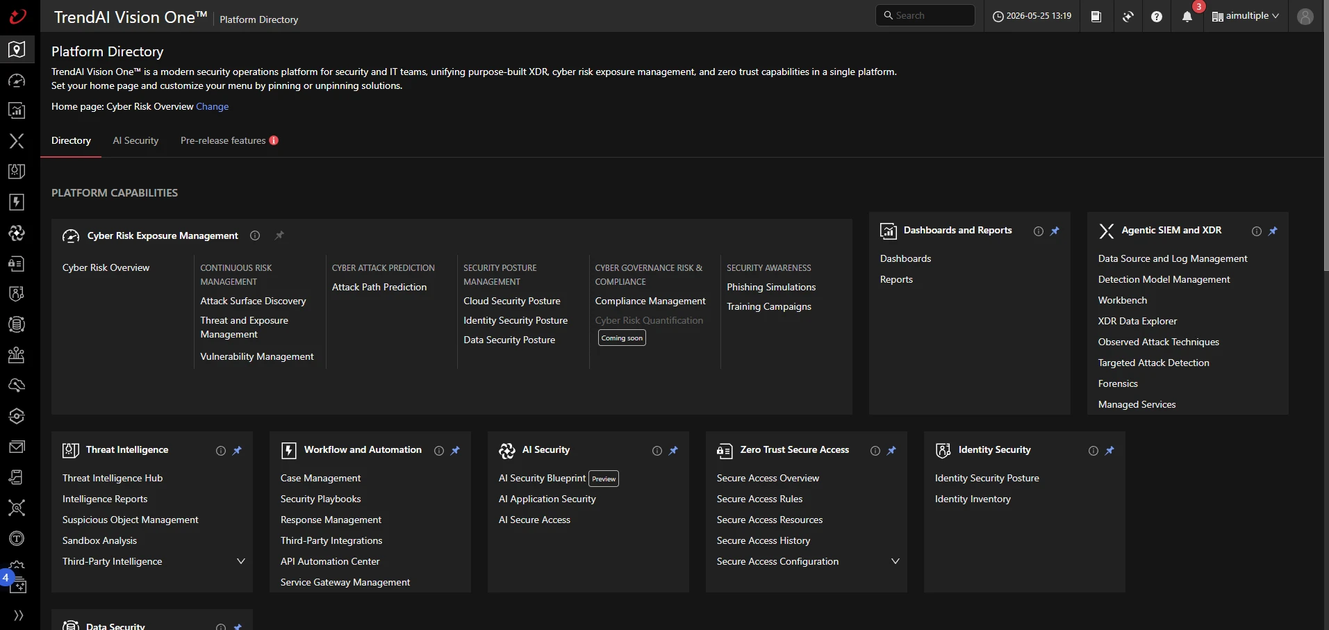Show info for Workflow and Automation
Image resolution: width=1329 pixels, height=630 pixels.
click(x=439, y=451)
